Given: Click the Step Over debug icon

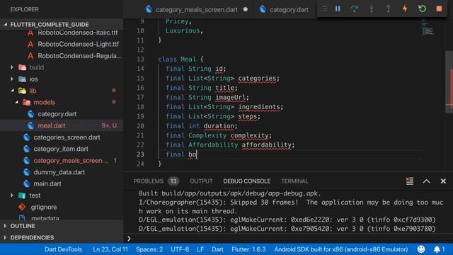Looking at the screenshot, I should click(355, 9).
